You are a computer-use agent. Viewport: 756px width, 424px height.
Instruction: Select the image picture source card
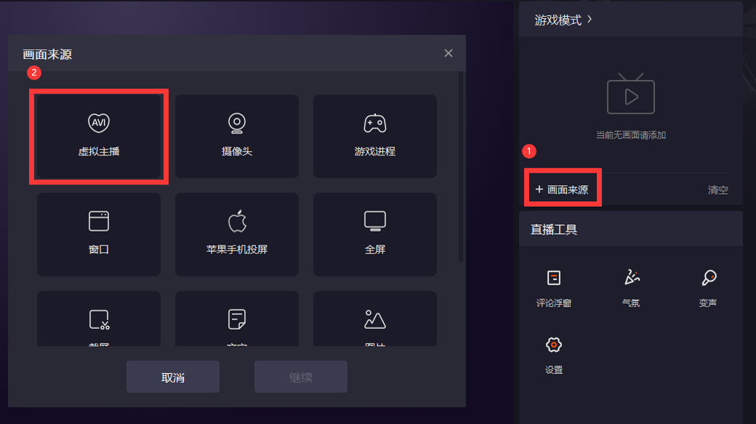pos(374,319)
